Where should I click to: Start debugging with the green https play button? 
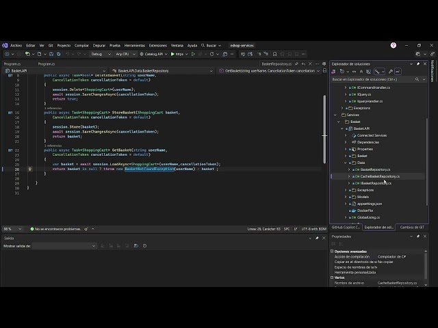(x=177, y=54)
